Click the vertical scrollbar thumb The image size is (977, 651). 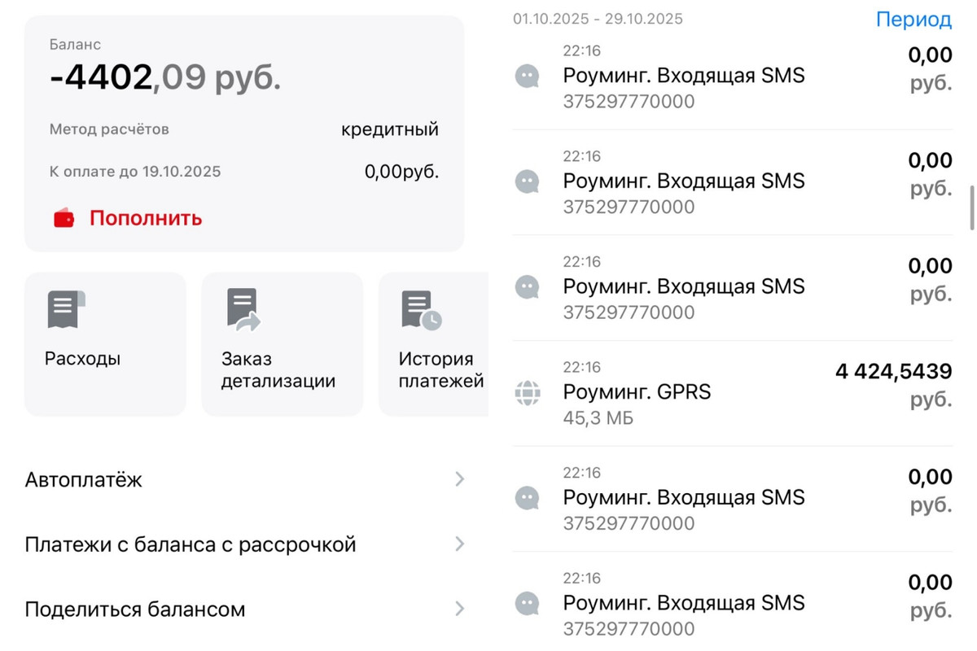tap(971, 208)
